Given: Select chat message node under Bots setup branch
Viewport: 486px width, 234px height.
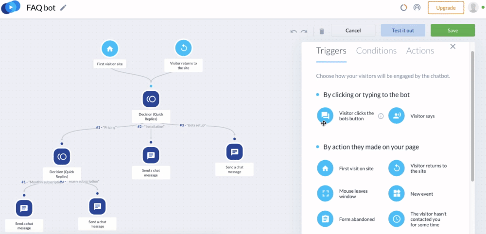Looking at the screenshot, I should pos(234,152).
